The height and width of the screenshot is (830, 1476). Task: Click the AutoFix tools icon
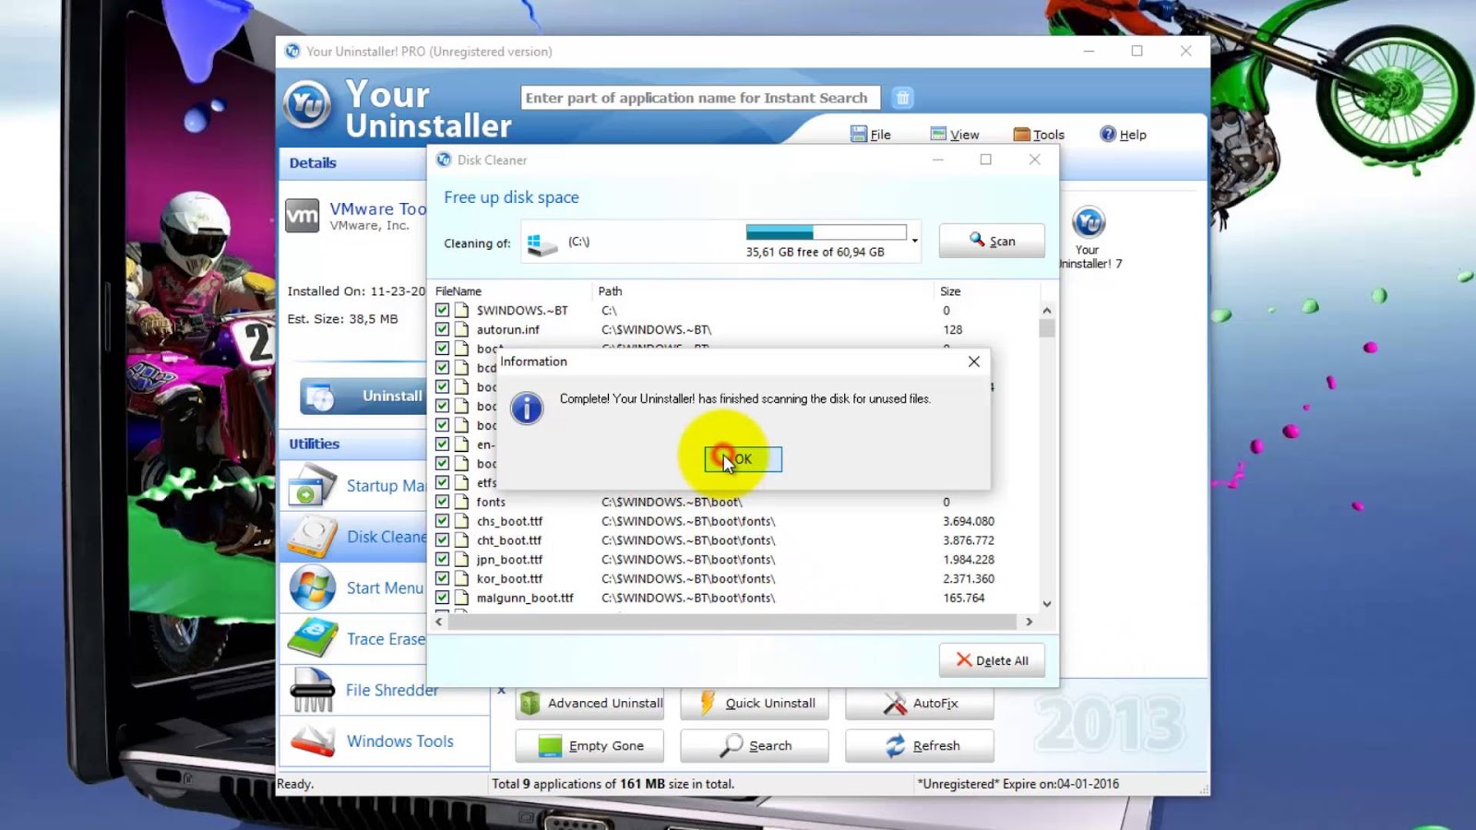coord(895,703)
